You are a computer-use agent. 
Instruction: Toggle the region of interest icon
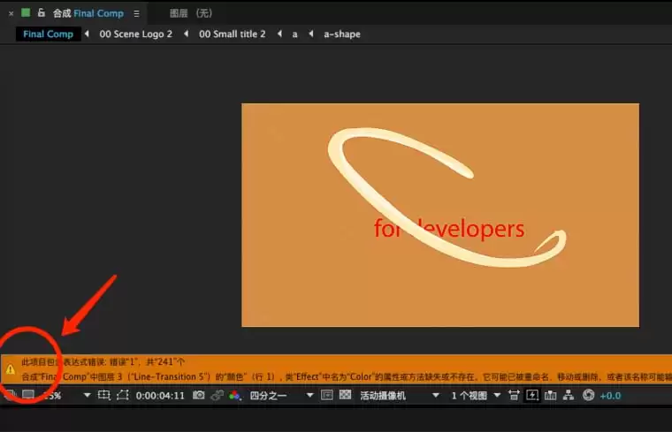(327, 395)
